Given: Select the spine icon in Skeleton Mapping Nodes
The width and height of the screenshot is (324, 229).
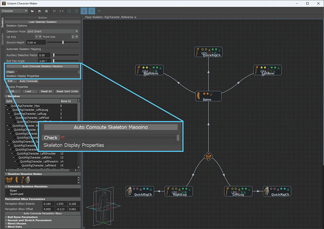Looking at the screenshot, I should (17, 180).
